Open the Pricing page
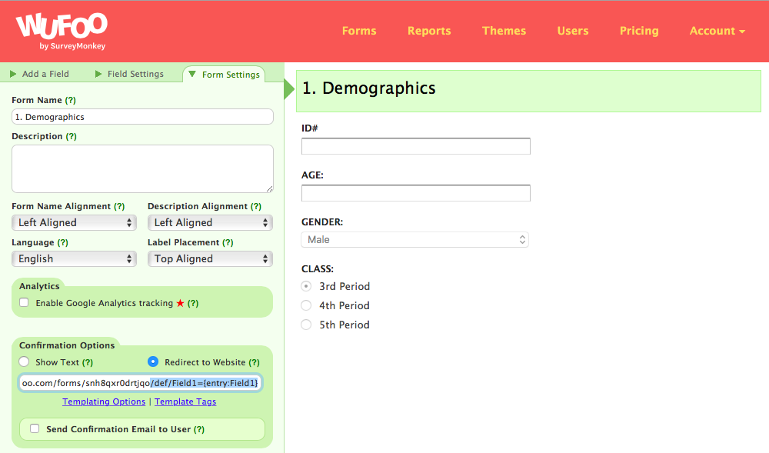Screen dimensions: 769x453 tap(639, 31)
